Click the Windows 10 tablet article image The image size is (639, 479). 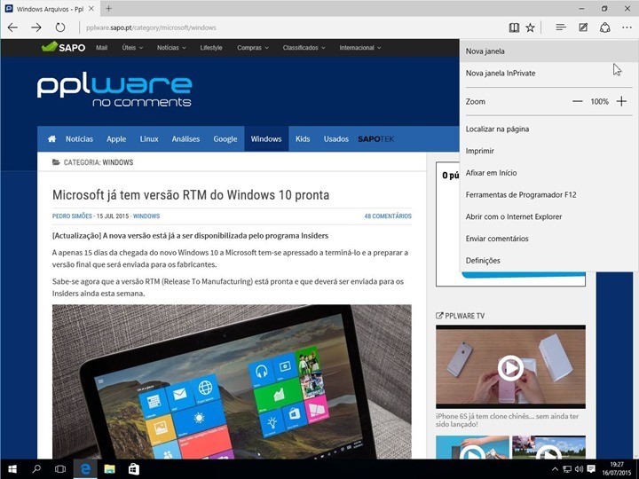click(232, 381)
